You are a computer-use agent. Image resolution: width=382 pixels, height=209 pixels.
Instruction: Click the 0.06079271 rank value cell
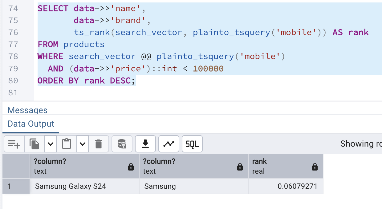[x=286, y=186]
